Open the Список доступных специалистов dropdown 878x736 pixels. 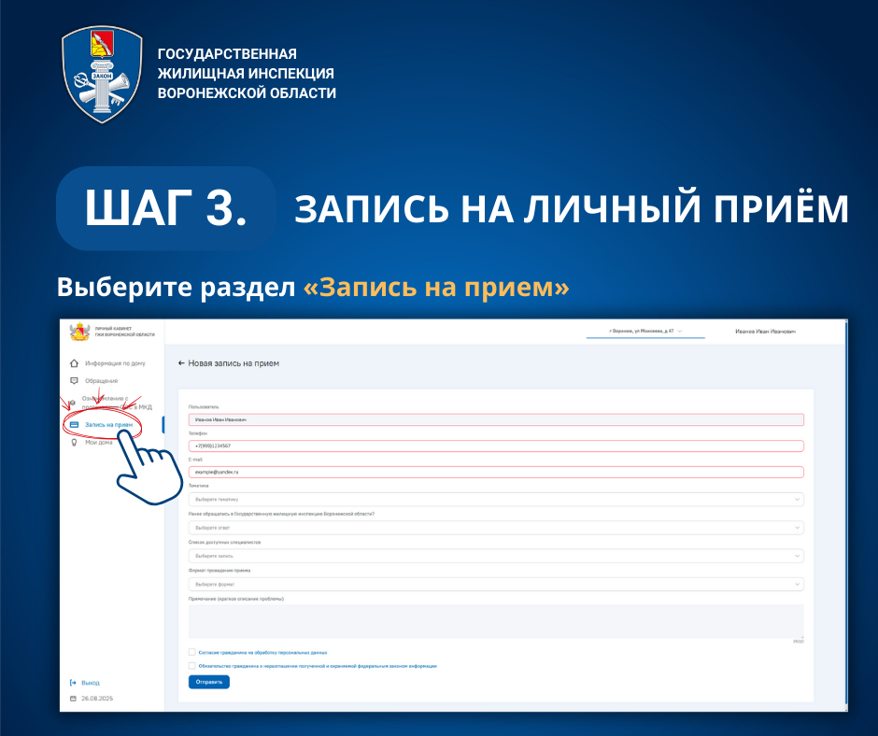pyautogui.click(x=495, y=556)
